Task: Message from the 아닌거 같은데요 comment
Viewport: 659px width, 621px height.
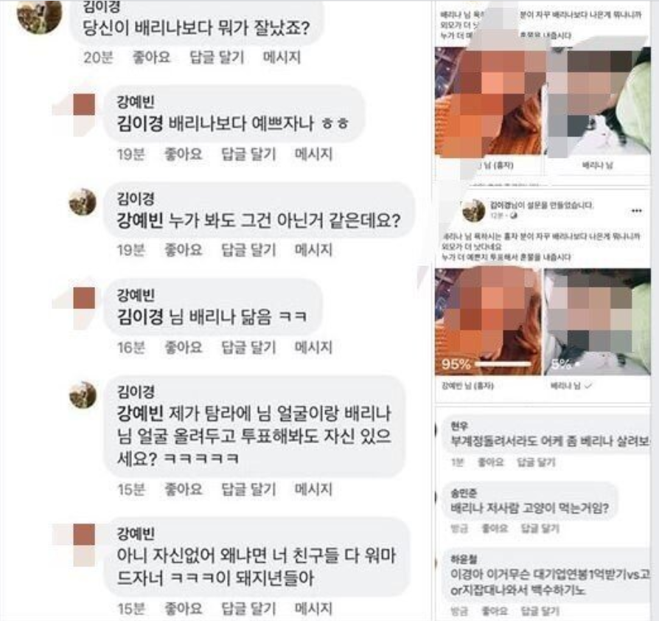Action: tap(313, 250)
